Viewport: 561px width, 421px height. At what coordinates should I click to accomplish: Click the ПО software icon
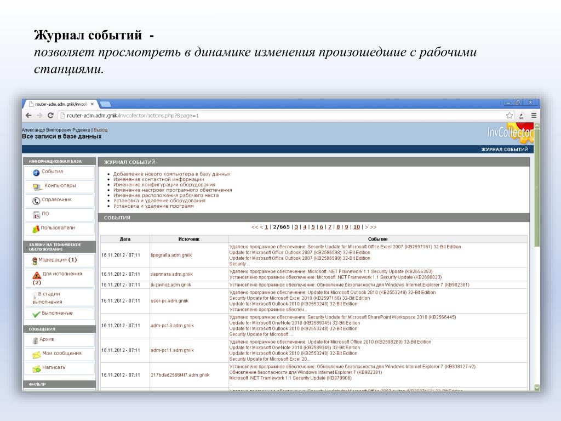(x=36, y=215)
